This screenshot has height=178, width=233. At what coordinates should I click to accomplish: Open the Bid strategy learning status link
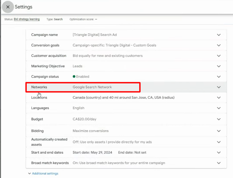point(27,19)
